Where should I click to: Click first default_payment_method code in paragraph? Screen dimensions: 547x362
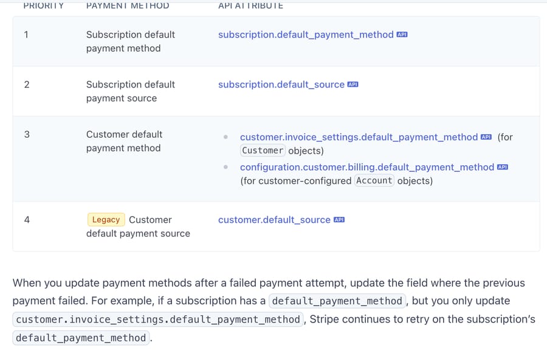337,301
